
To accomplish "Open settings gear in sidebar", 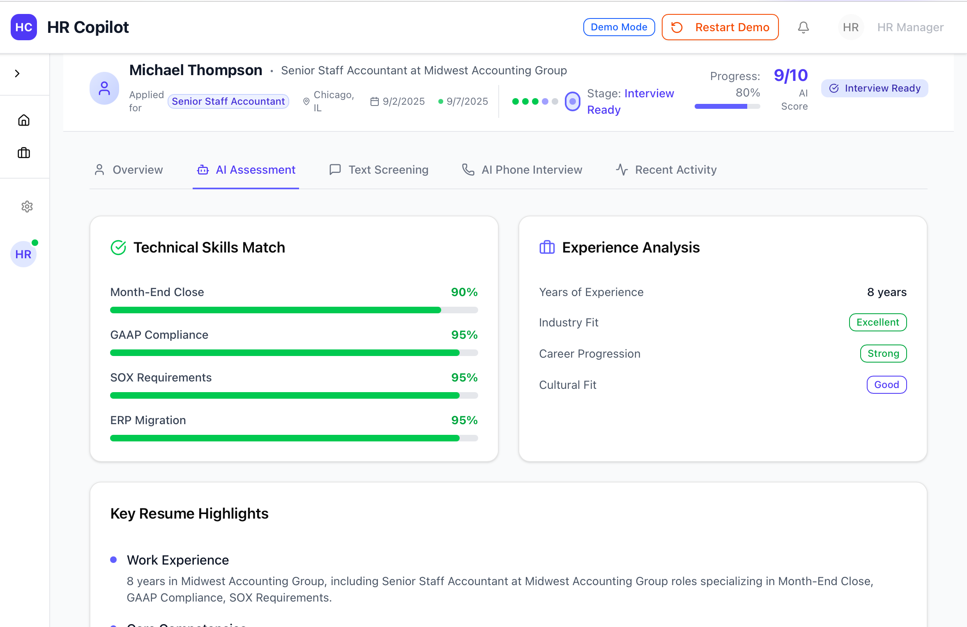I will click(27, 207).
